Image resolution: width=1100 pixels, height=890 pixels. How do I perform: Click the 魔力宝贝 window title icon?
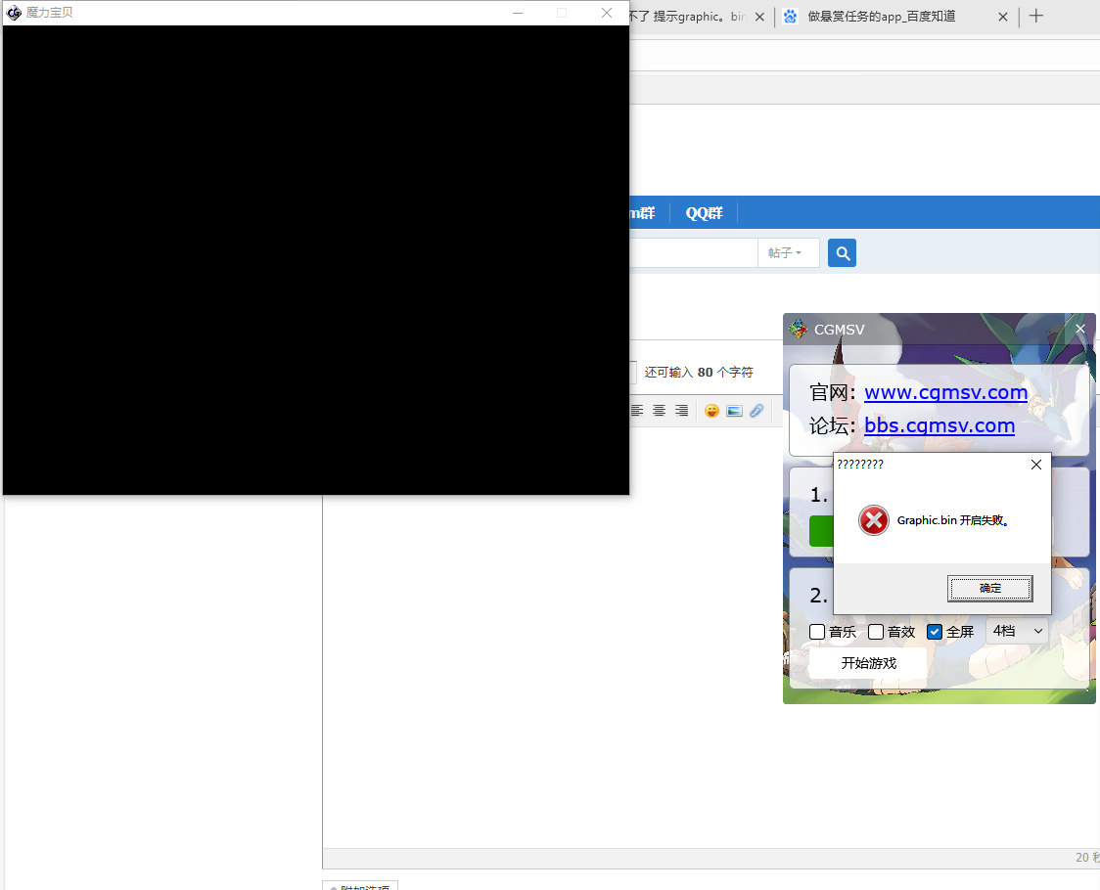[14, 13]
